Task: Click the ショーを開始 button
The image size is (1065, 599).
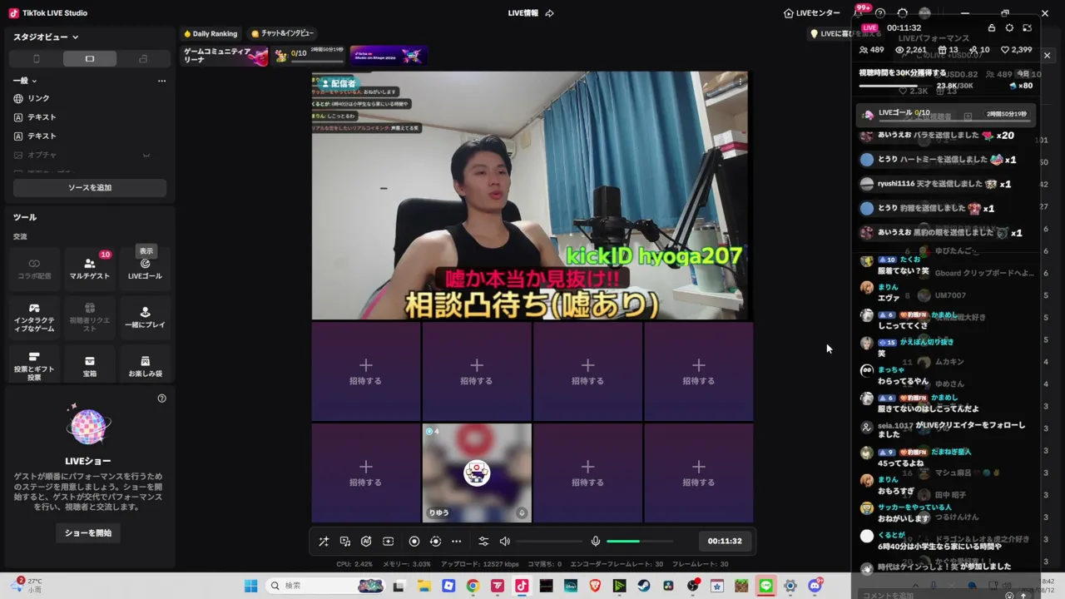Action: pyautogui.click(x=88, y=533)
